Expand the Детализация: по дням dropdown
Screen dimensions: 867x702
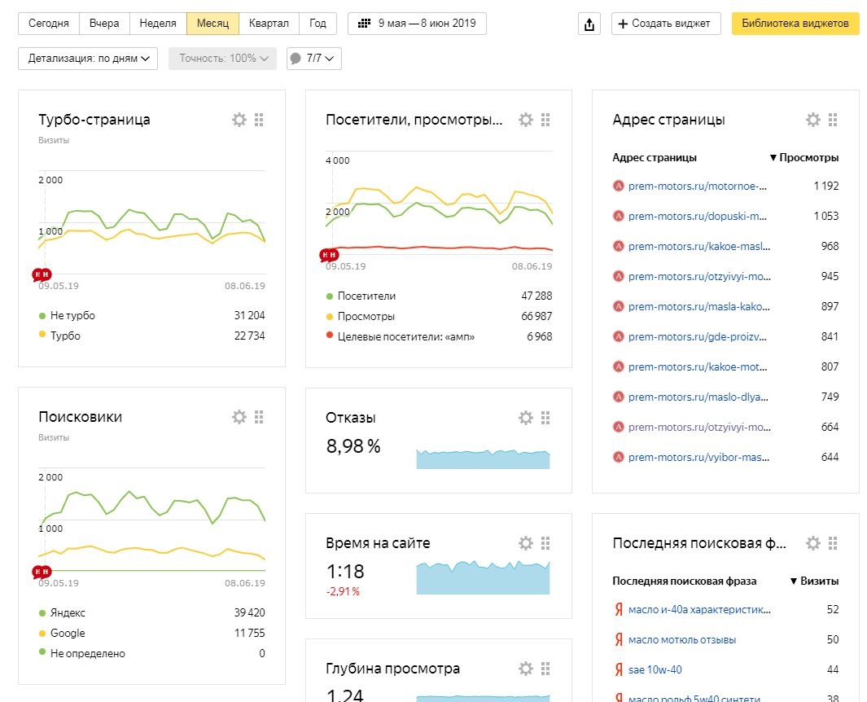tap(88, 59)
